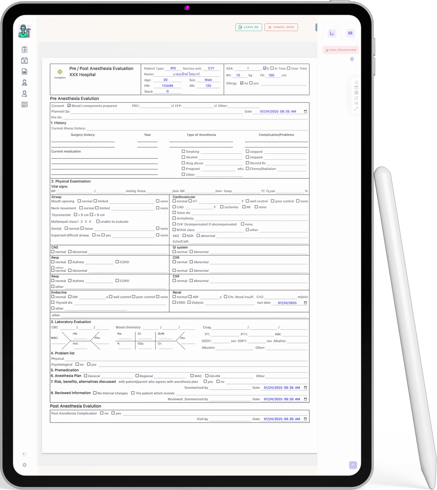
Task: Click the LEAVE OR button
Action: point(248,27)
